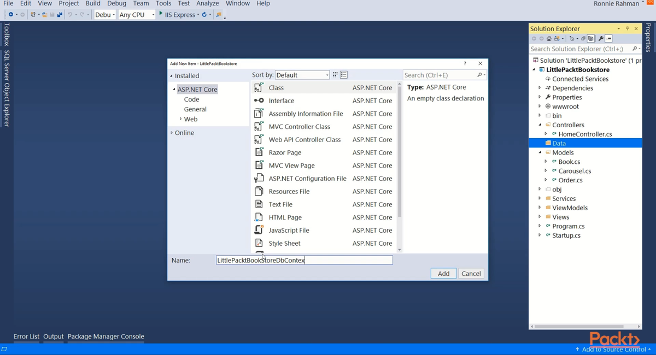
Task: Toggle Preview Selected Items in Solution Explorer
Action: (608, 39)
